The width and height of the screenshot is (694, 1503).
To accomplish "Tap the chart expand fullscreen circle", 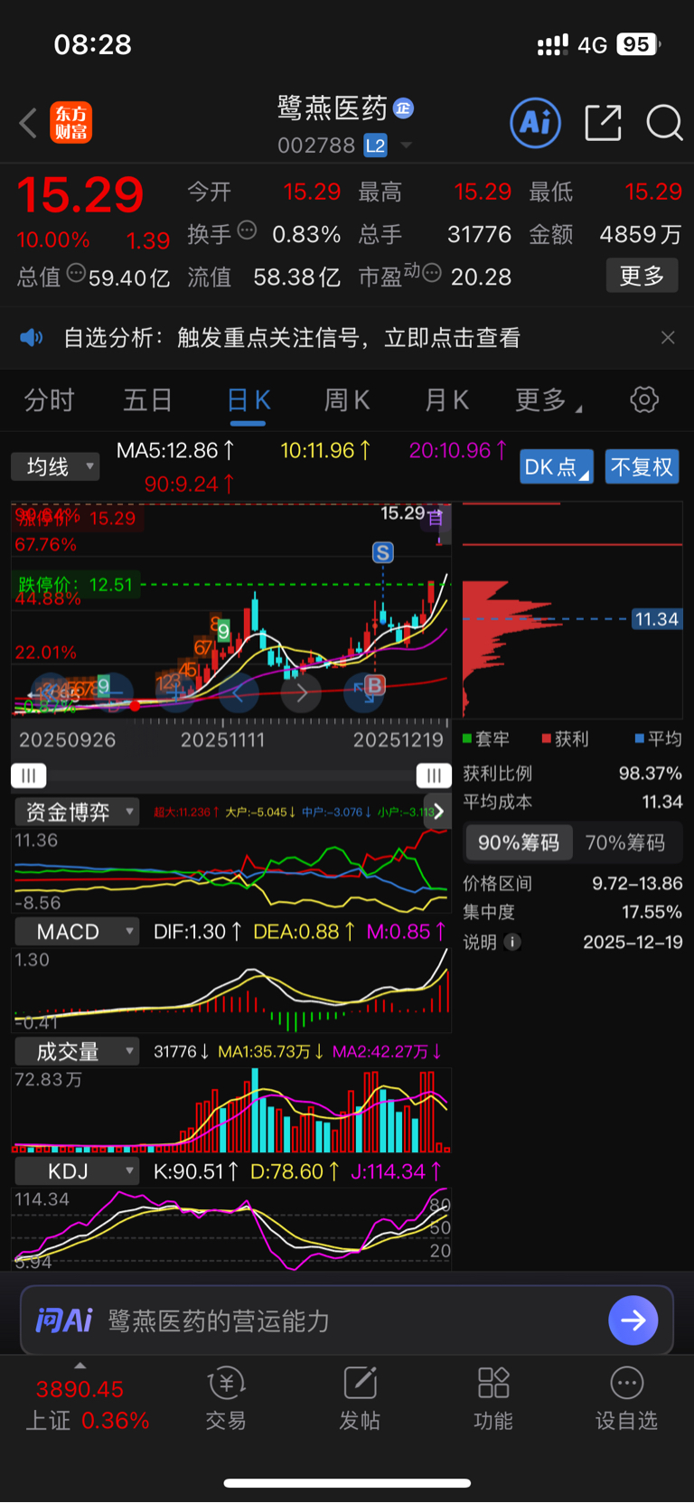I will [x=364, y=694].
